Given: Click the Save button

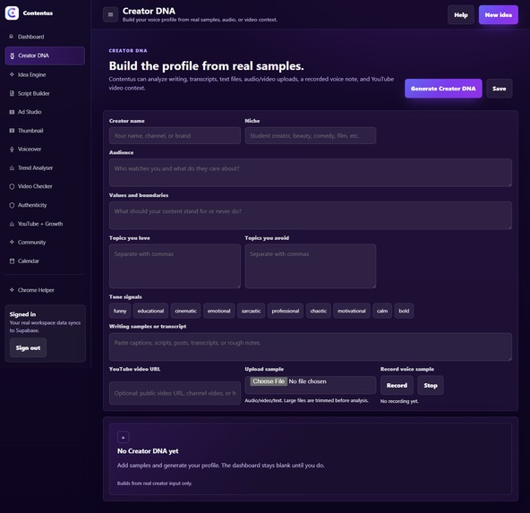Looking at the screenshot, I should [x=500, y=89].
